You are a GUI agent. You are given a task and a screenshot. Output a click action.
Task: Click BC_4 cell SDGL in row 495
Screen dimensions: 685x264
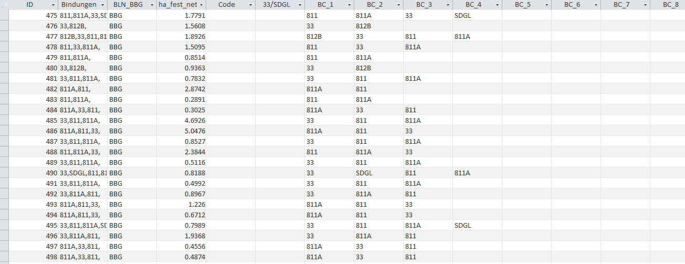478,225
